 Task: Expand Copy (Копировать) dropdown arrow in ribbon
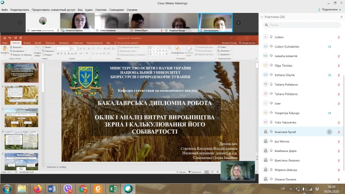click(x=26, y=51)
